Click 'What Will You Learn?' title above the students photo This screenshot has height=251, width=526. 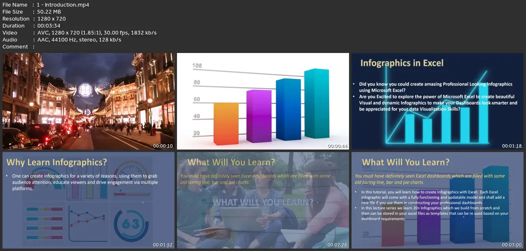point(231,162)
